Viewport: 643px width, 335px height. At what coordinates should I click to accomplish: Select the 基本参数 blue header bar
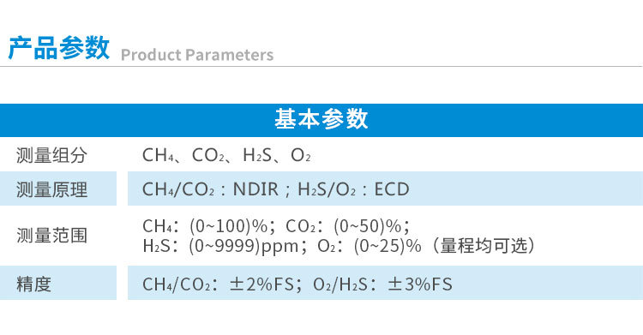pos(321,120)
